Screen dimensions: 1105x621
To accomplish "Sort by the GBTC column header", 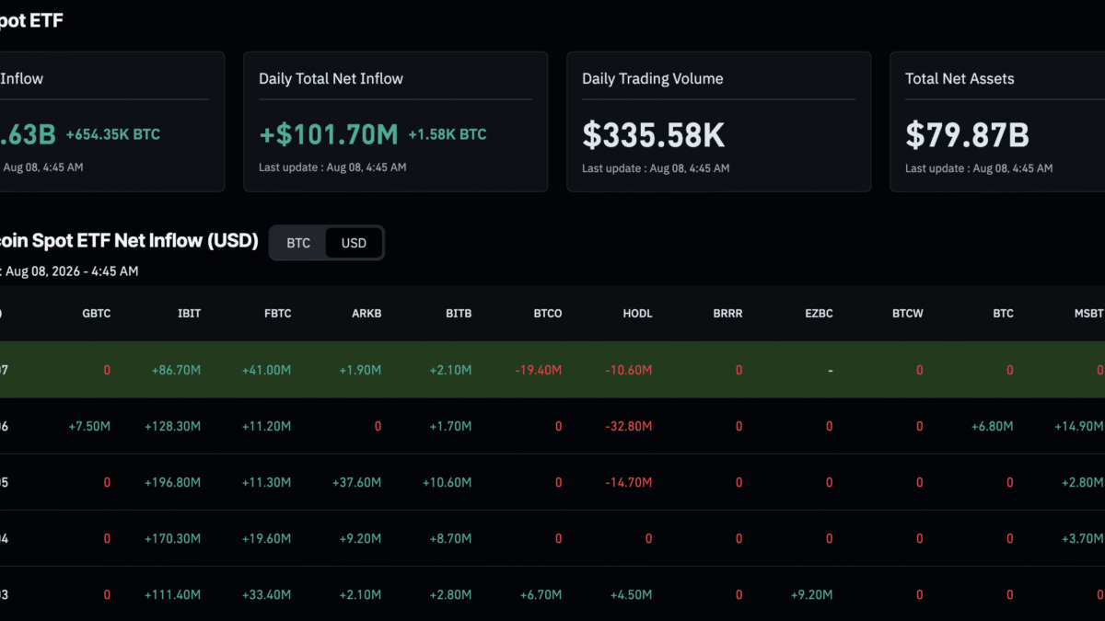I will pos(96,314).
